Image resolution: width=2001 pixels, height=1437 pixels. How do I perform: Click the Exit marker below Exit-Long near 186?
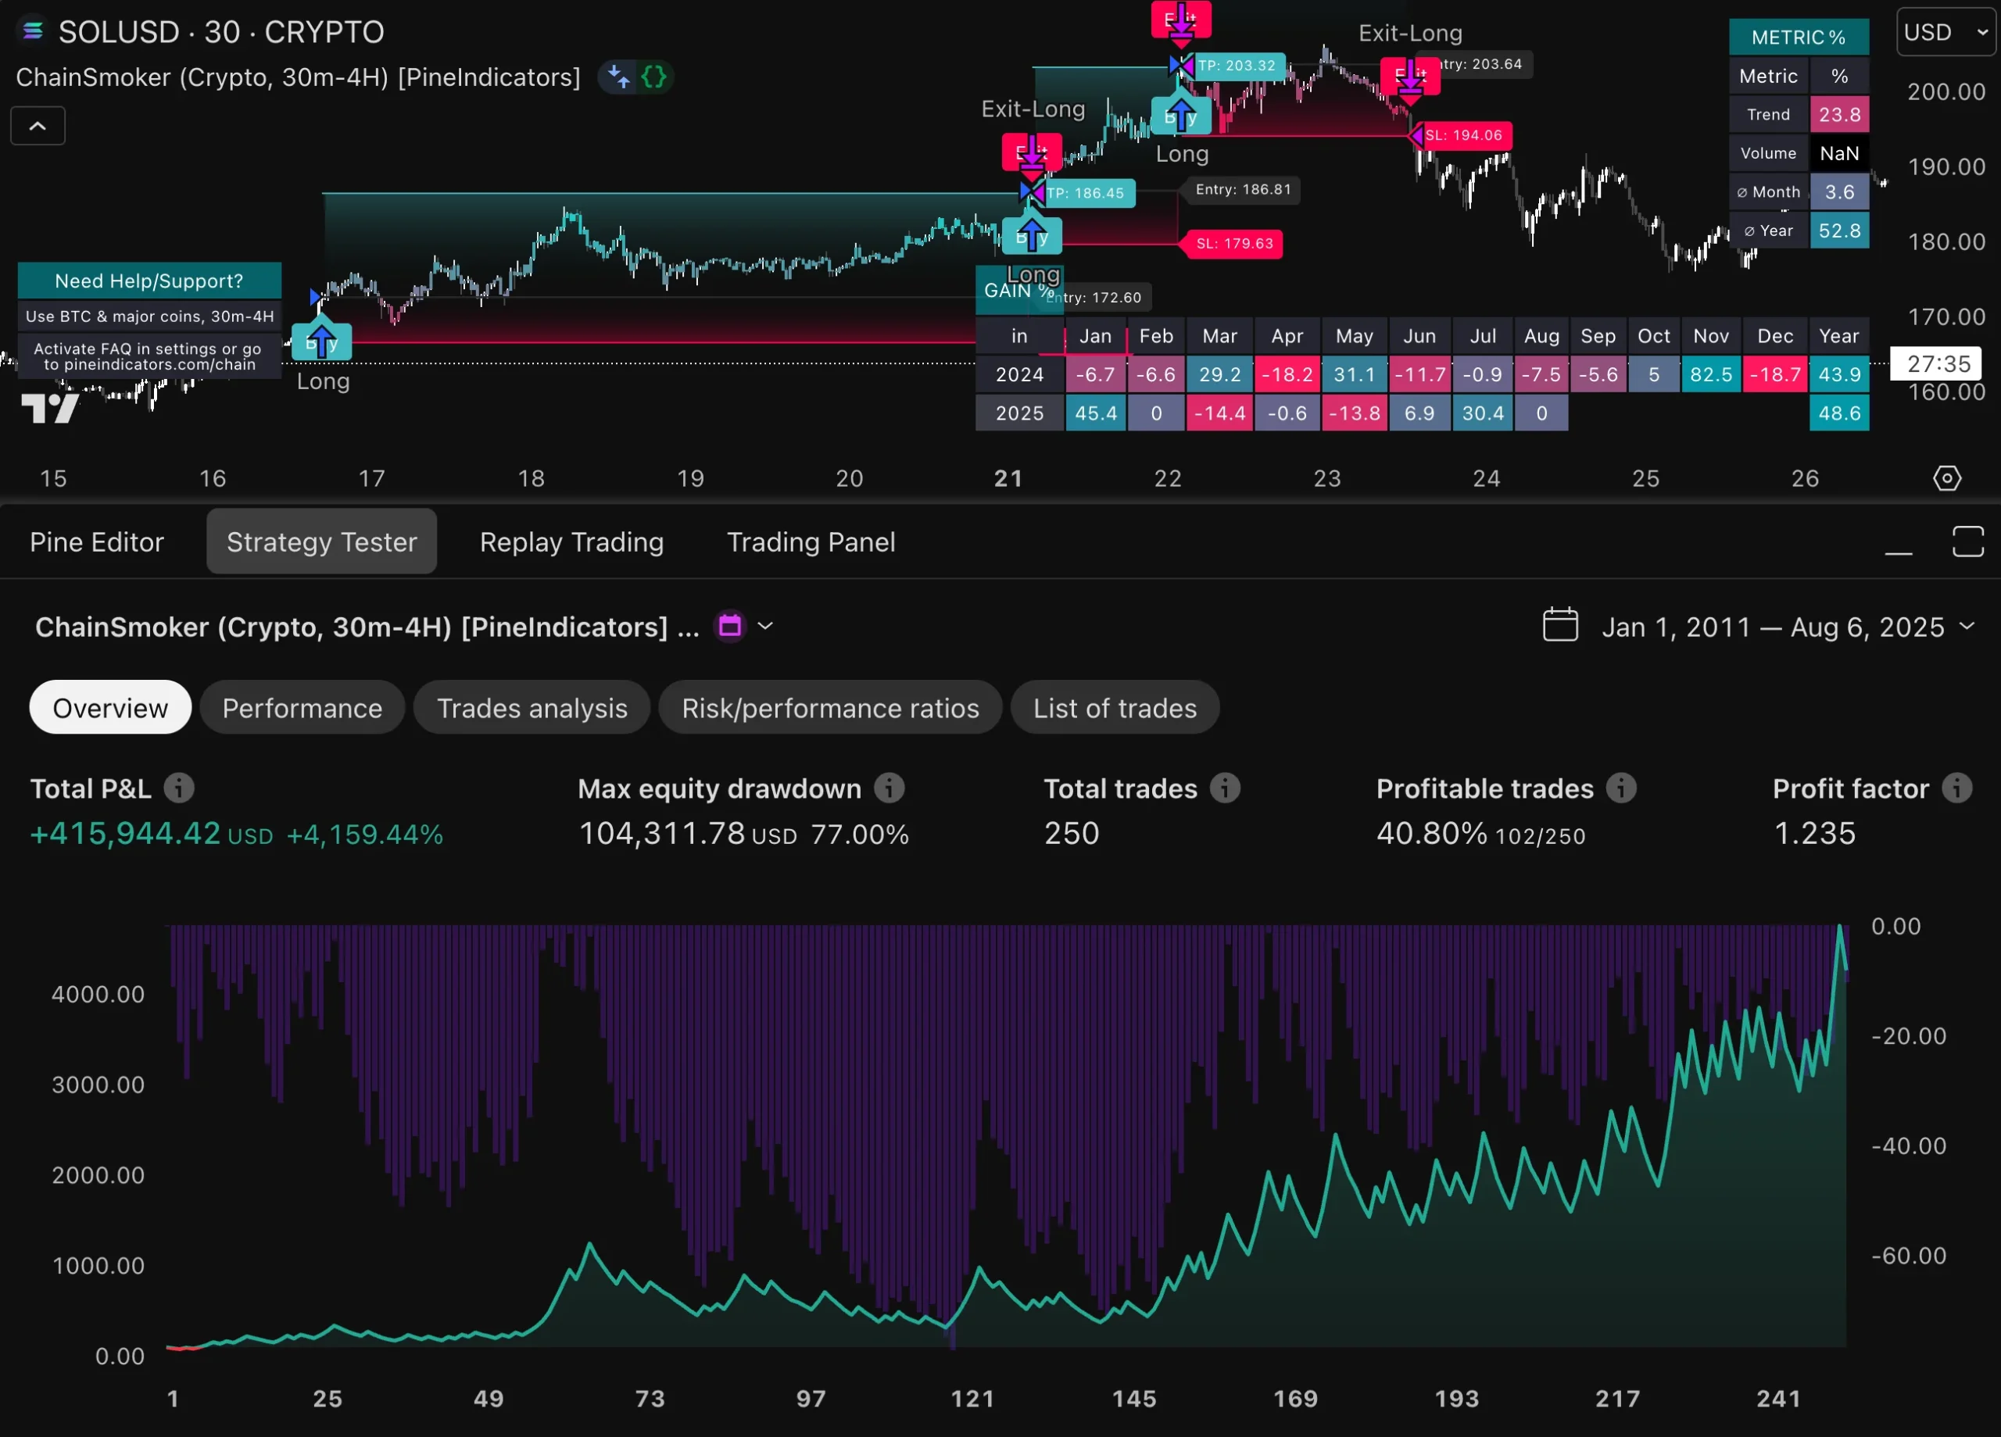click(x=1032, y=152)
